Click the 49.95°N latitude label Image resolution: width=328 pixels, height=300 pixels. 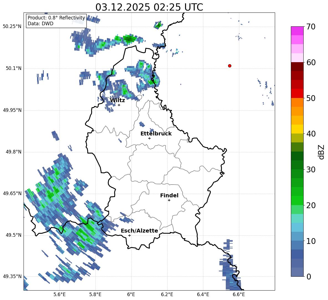(12, 110)
